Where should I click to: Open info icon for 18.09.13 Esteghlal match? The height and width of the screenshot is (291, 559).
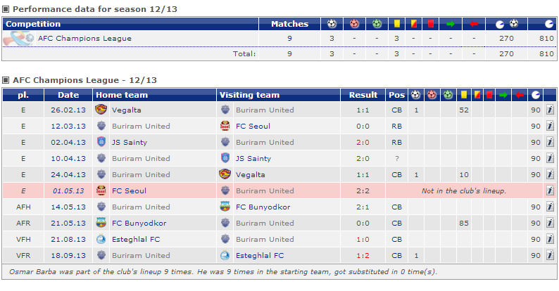550,255
